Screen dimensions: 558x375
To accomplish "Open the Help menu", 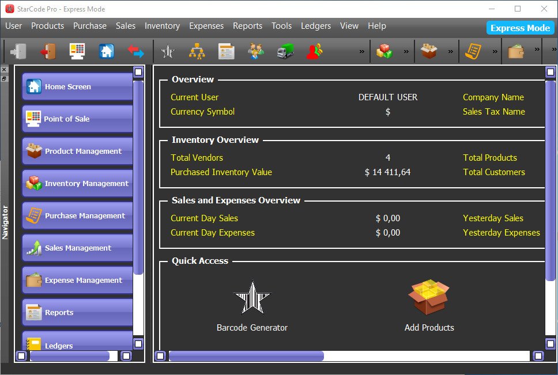I will [377, 26].
